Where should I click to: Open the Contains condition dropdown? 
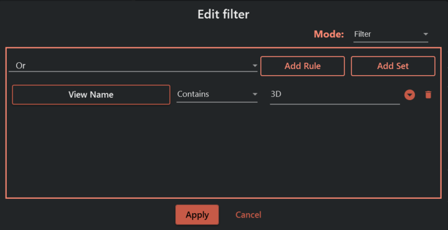(217, 94)
